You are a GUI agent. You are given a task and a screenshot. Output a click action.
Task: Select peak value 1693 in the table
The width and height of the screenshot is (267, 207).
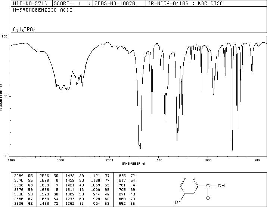[x=44, y=185]
